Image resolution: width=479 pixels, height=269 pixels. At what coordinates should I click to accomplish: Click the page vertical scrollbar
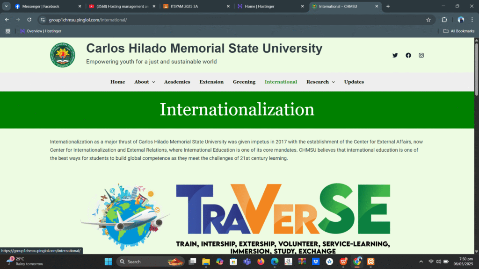(x=476, y=140)
